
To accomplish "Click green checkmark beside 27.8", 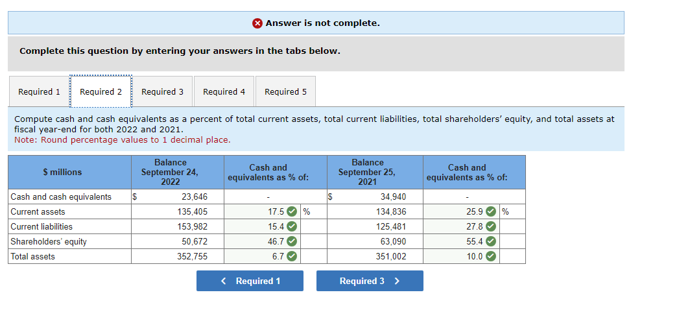I will (x=491, y=226).
